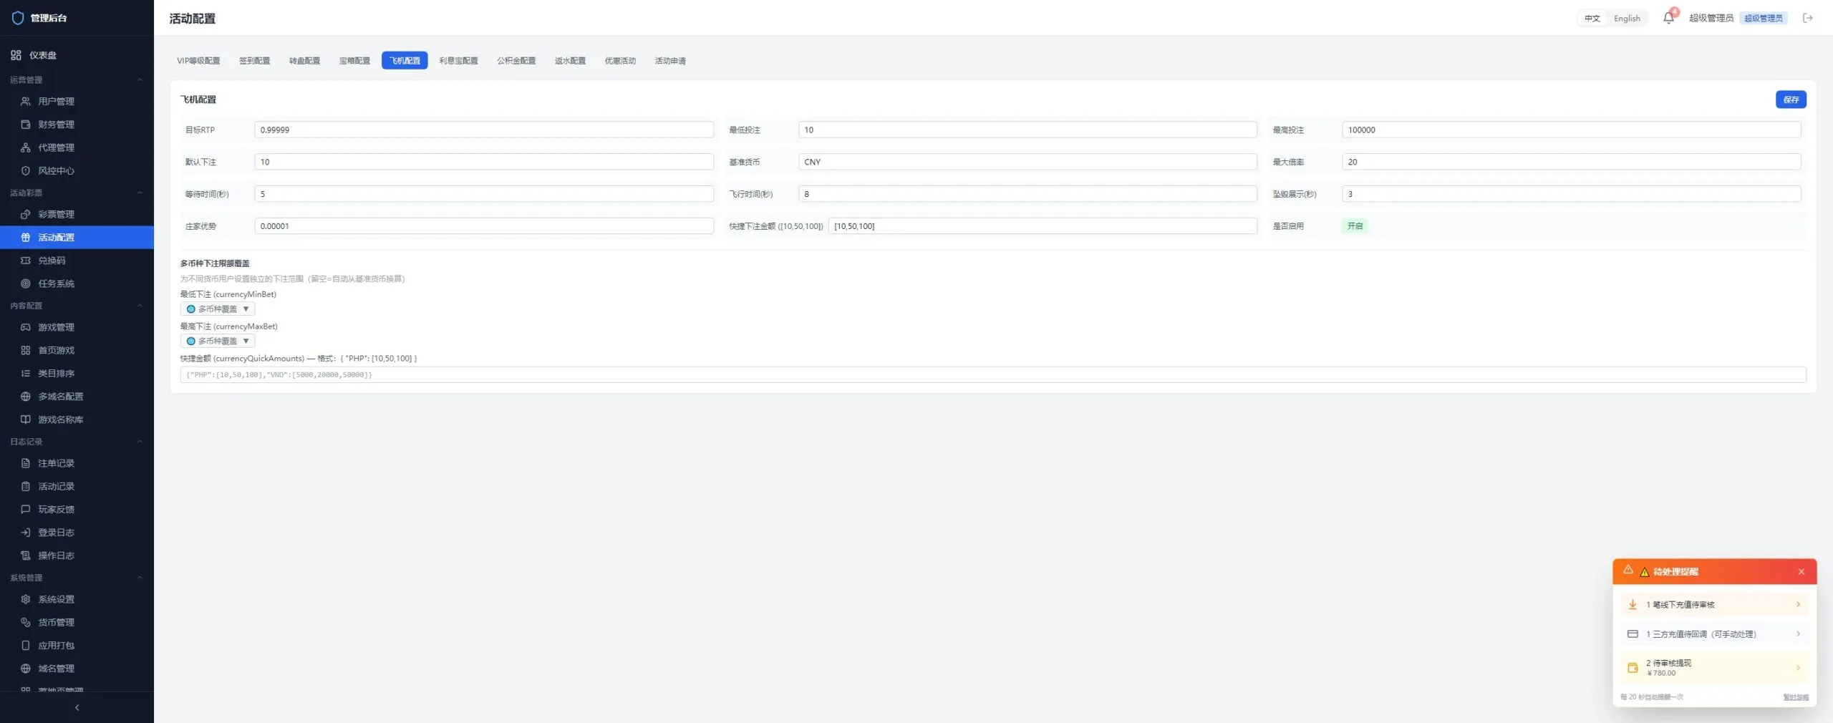Screen dimensions: 1833x723
Task: Toggle the 是否启用 开启 switch
Action: [1354, 226]
